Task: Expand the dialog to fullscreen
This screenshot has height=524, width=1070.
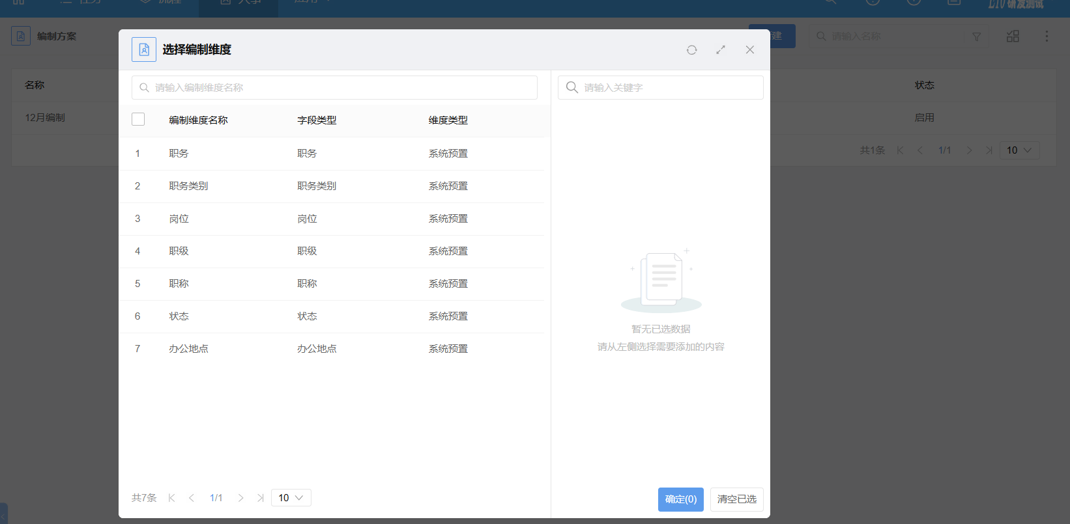Action: coord(721,50)
